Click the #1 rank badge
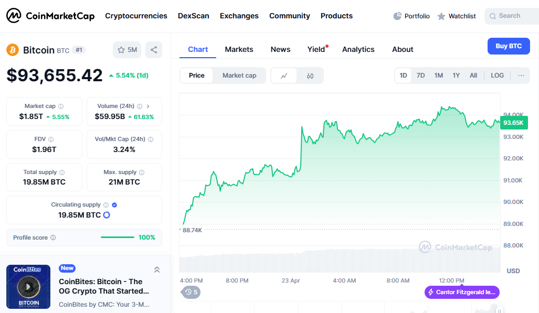Image resolution: width=539 pixels, height=313 pixels. (x=79, y=50)
